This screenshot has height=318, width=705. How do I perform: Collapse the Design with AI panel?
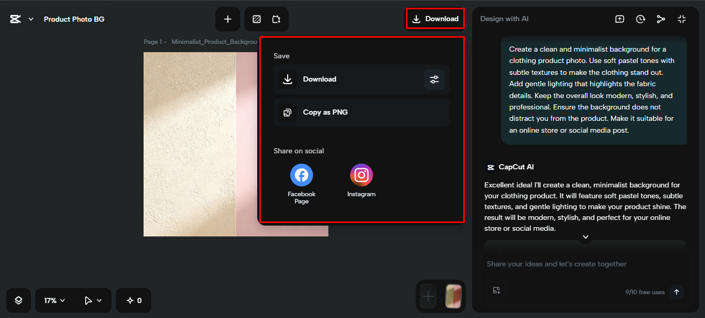point(682,19)
